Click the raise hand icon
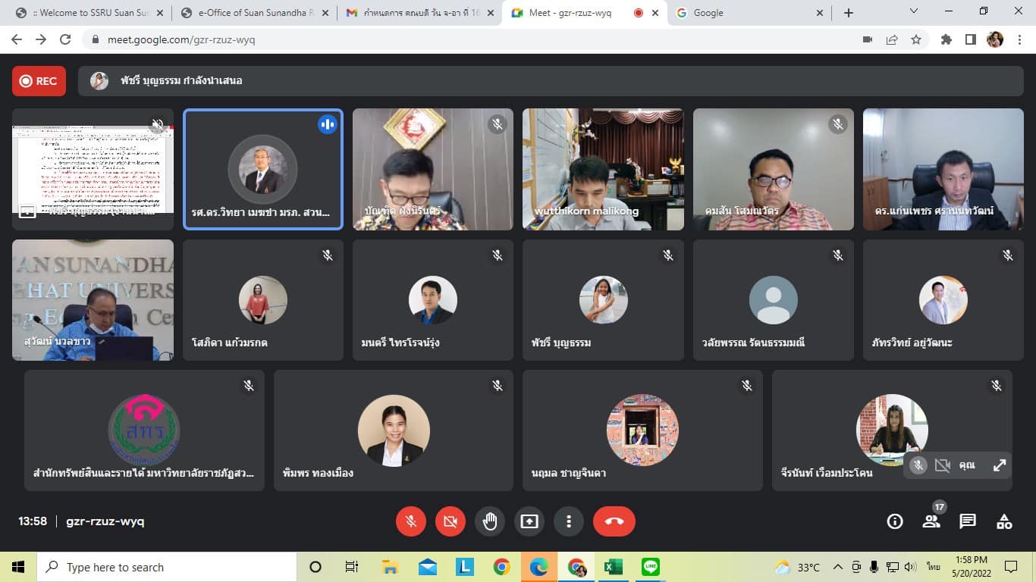Viewport: 1036px width, 582px height. pos(490,521)
